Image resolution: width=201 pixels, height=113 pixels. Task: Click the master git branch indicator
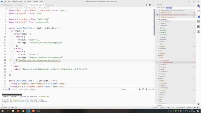[4, 108]
